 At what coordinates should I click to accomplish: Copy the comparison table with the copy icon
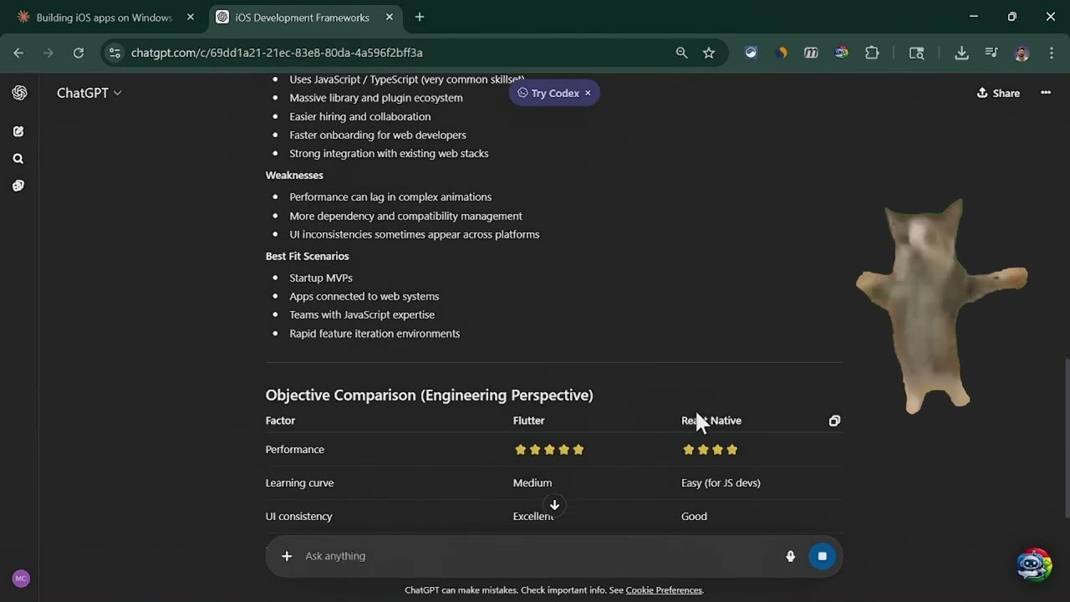pos(833,421)
